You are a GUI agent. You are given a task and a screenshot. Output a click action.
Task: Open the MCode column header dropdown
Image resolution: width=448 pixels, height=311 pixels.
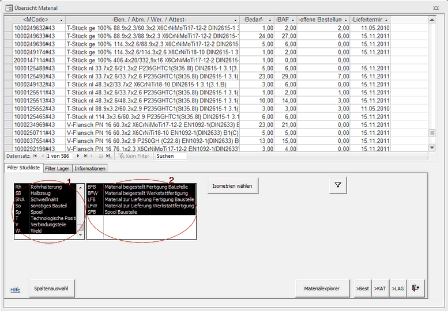(62, 20)
